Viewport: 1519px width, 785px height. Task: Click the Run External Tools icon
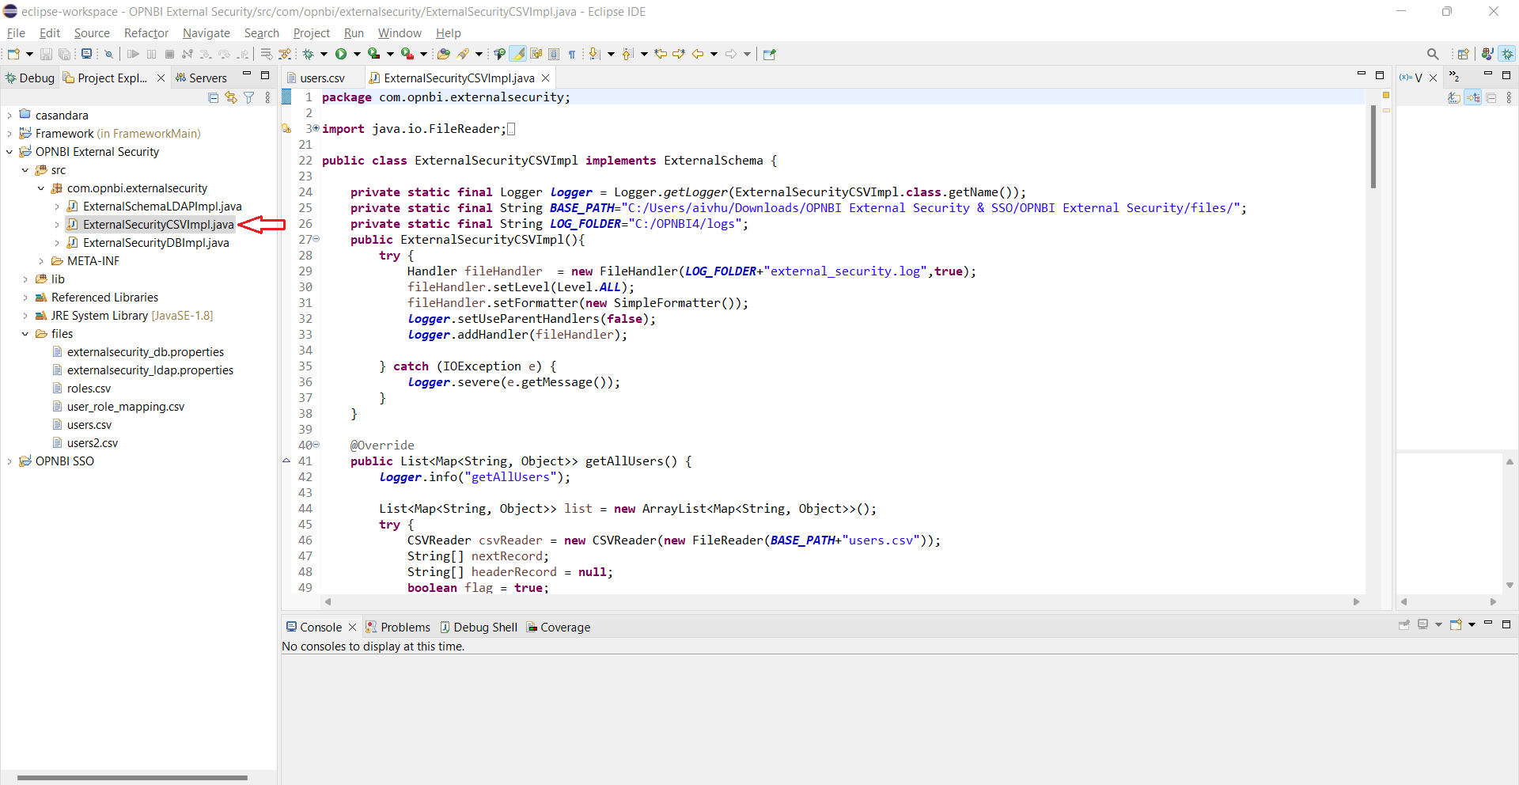[x=407, y=54]
